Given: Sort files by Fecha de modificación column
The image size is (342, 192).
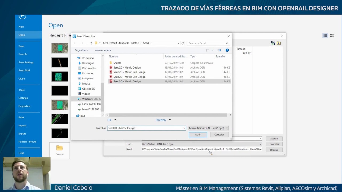Looking at the screenshot, I should point(176,57).
